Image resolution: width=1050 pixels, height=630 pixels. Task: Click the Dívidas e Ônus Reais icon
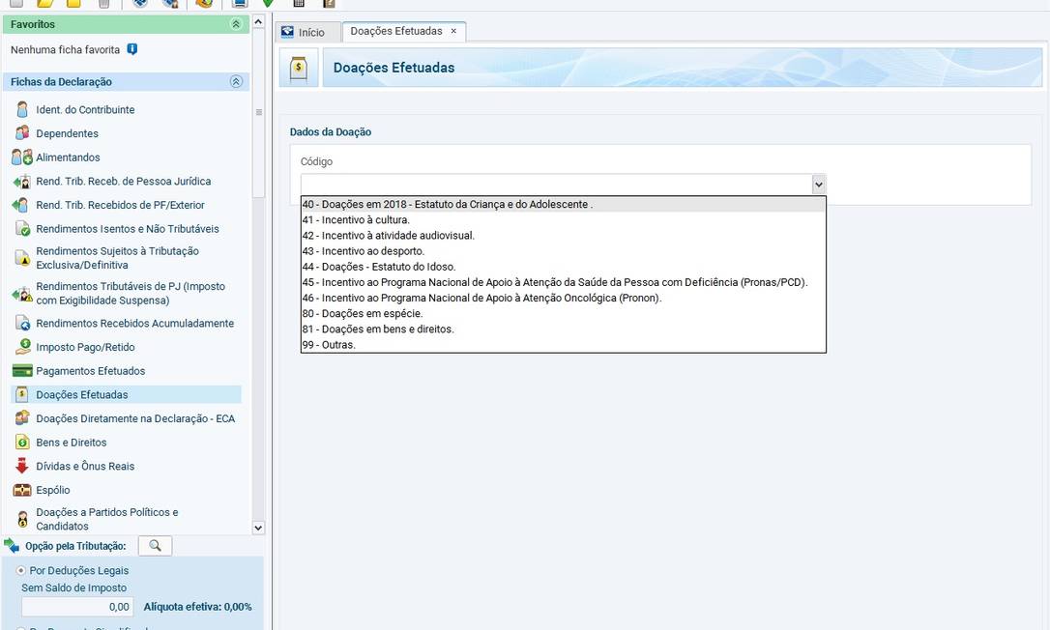22,466
